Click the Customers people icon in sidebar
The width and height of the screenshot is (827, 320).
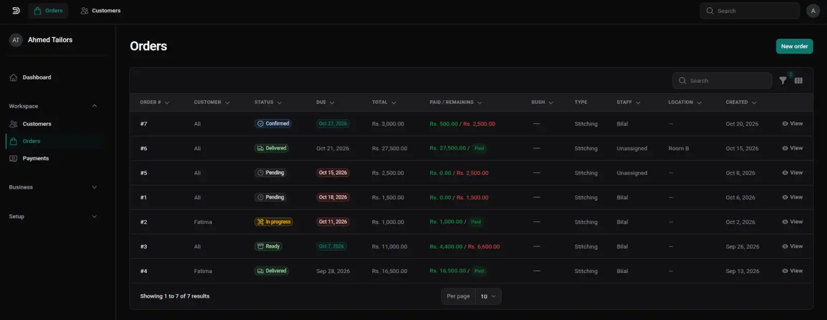(13, 124)
